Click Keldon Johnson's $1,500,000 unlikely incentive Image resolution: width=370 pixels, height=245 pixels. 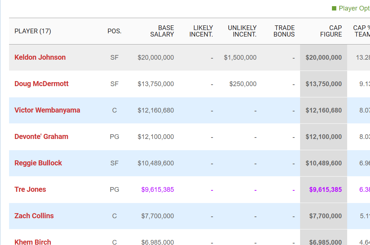[x=240, y=58]
